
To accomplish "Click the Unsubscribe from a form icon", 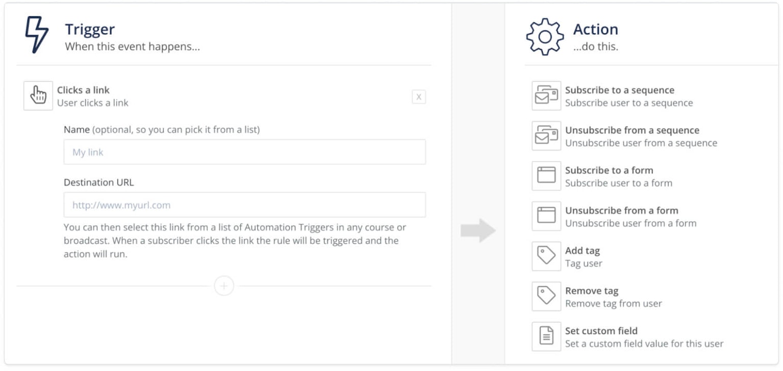I will [x=546, y=216].
